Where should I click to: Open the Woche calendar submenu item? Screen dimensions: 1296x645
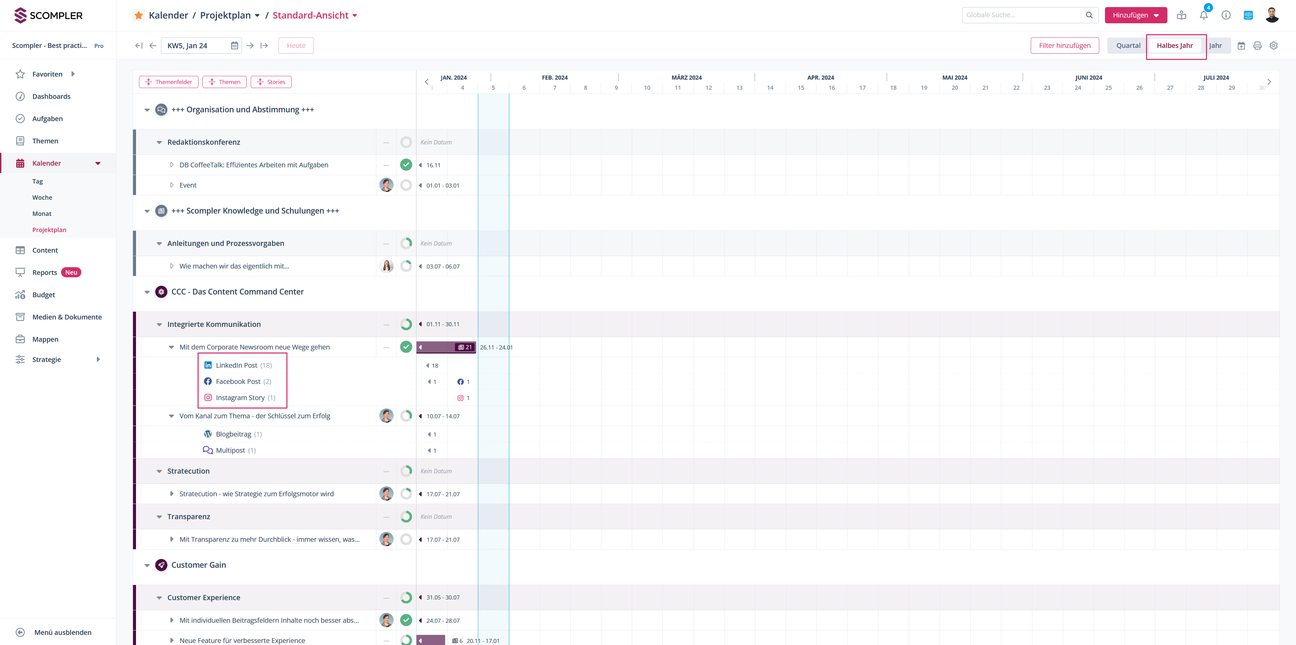pos(42,198)
